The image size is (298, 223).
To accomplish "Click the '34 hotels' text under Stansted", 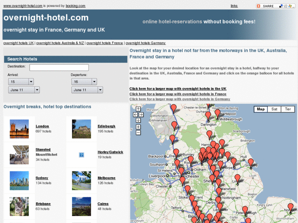I will click(x=43, y=160).
